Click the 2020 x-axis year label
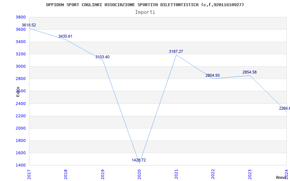This screenshot has width=290, height=181. coord(139,174)
